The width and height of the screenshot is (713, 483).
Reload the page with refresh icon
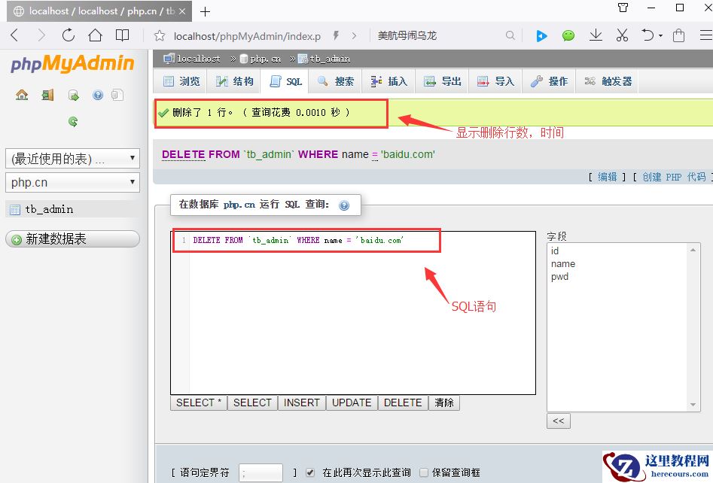click(x=69, y=35)
